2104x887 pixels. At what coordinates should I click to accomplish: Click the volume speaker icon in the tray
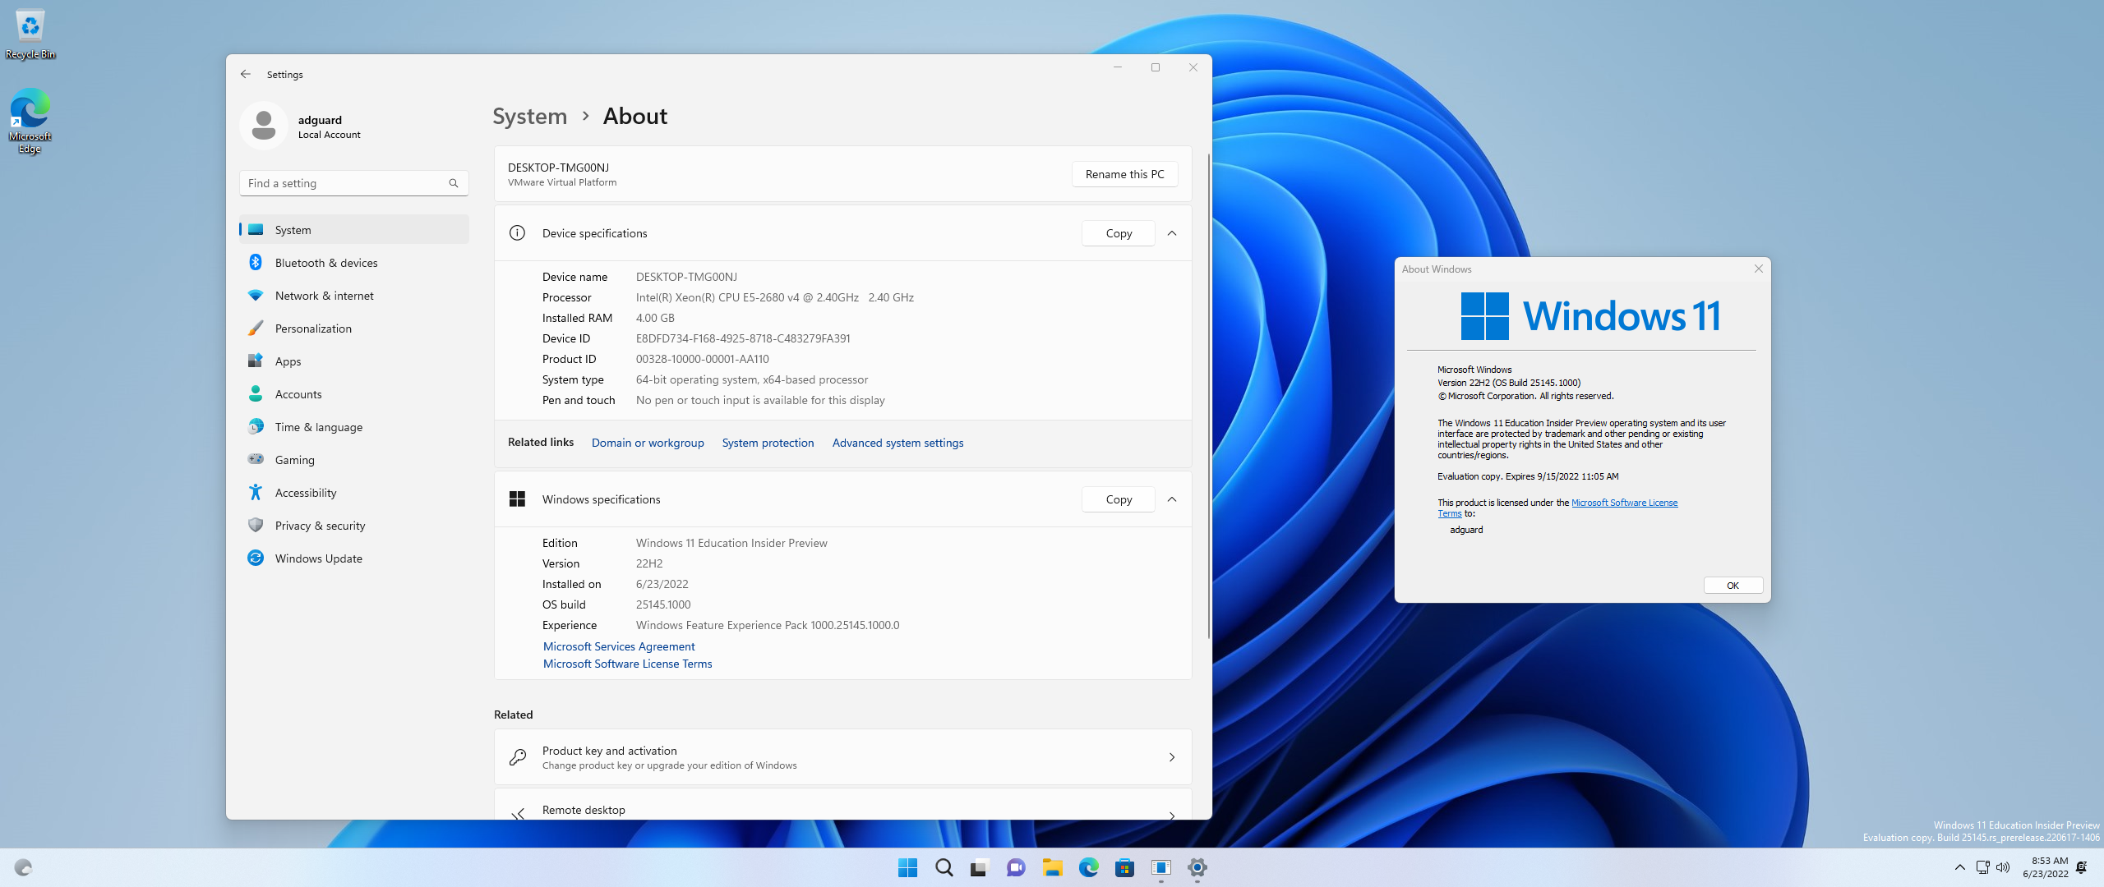pyautogui.click(x=2003, y=867)
